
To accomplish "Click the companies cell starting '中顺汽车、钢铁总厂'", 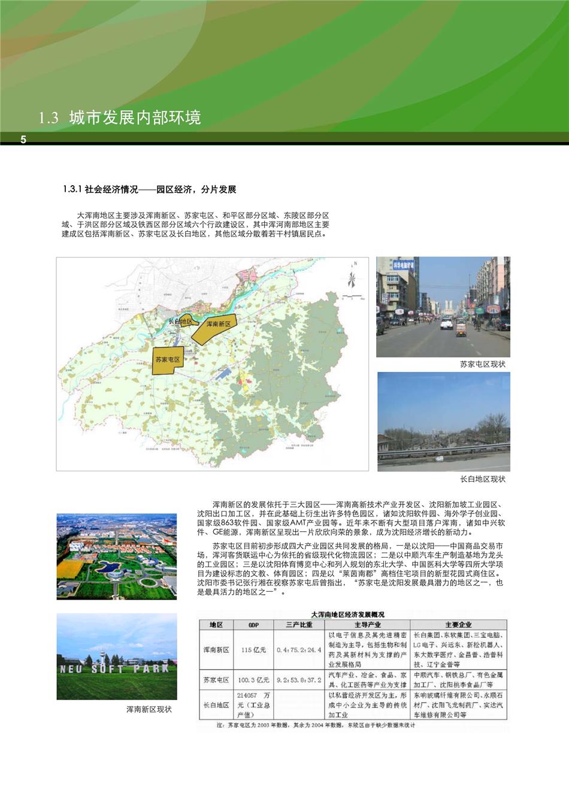I will coord(458,680).
